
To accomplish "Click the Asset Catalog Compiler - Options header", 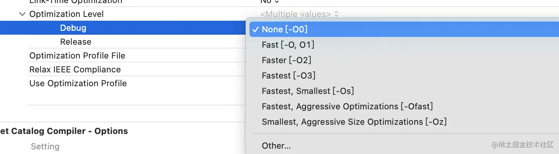I will pos(64,131).
